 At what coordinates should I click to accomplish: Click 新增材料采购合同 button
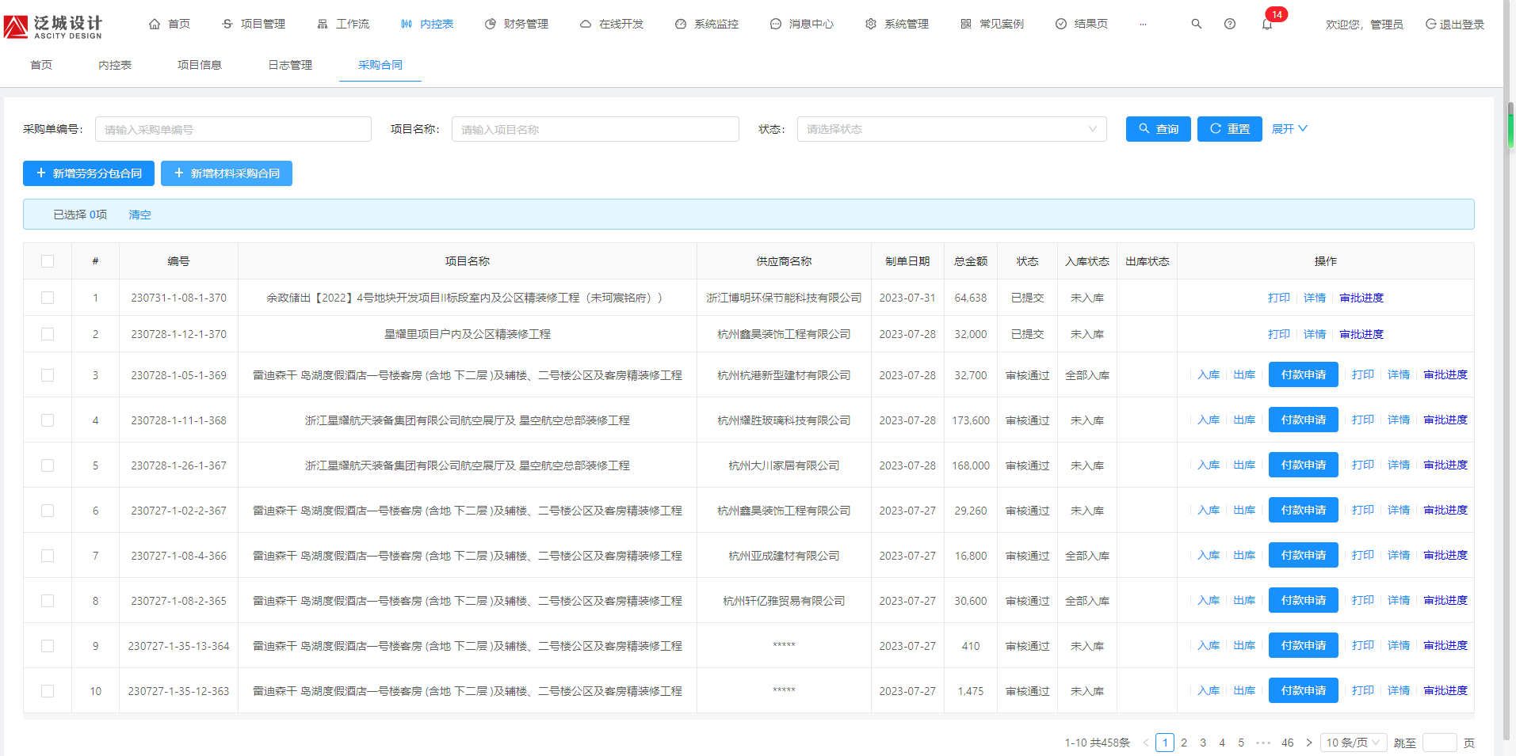coord(227,173)
